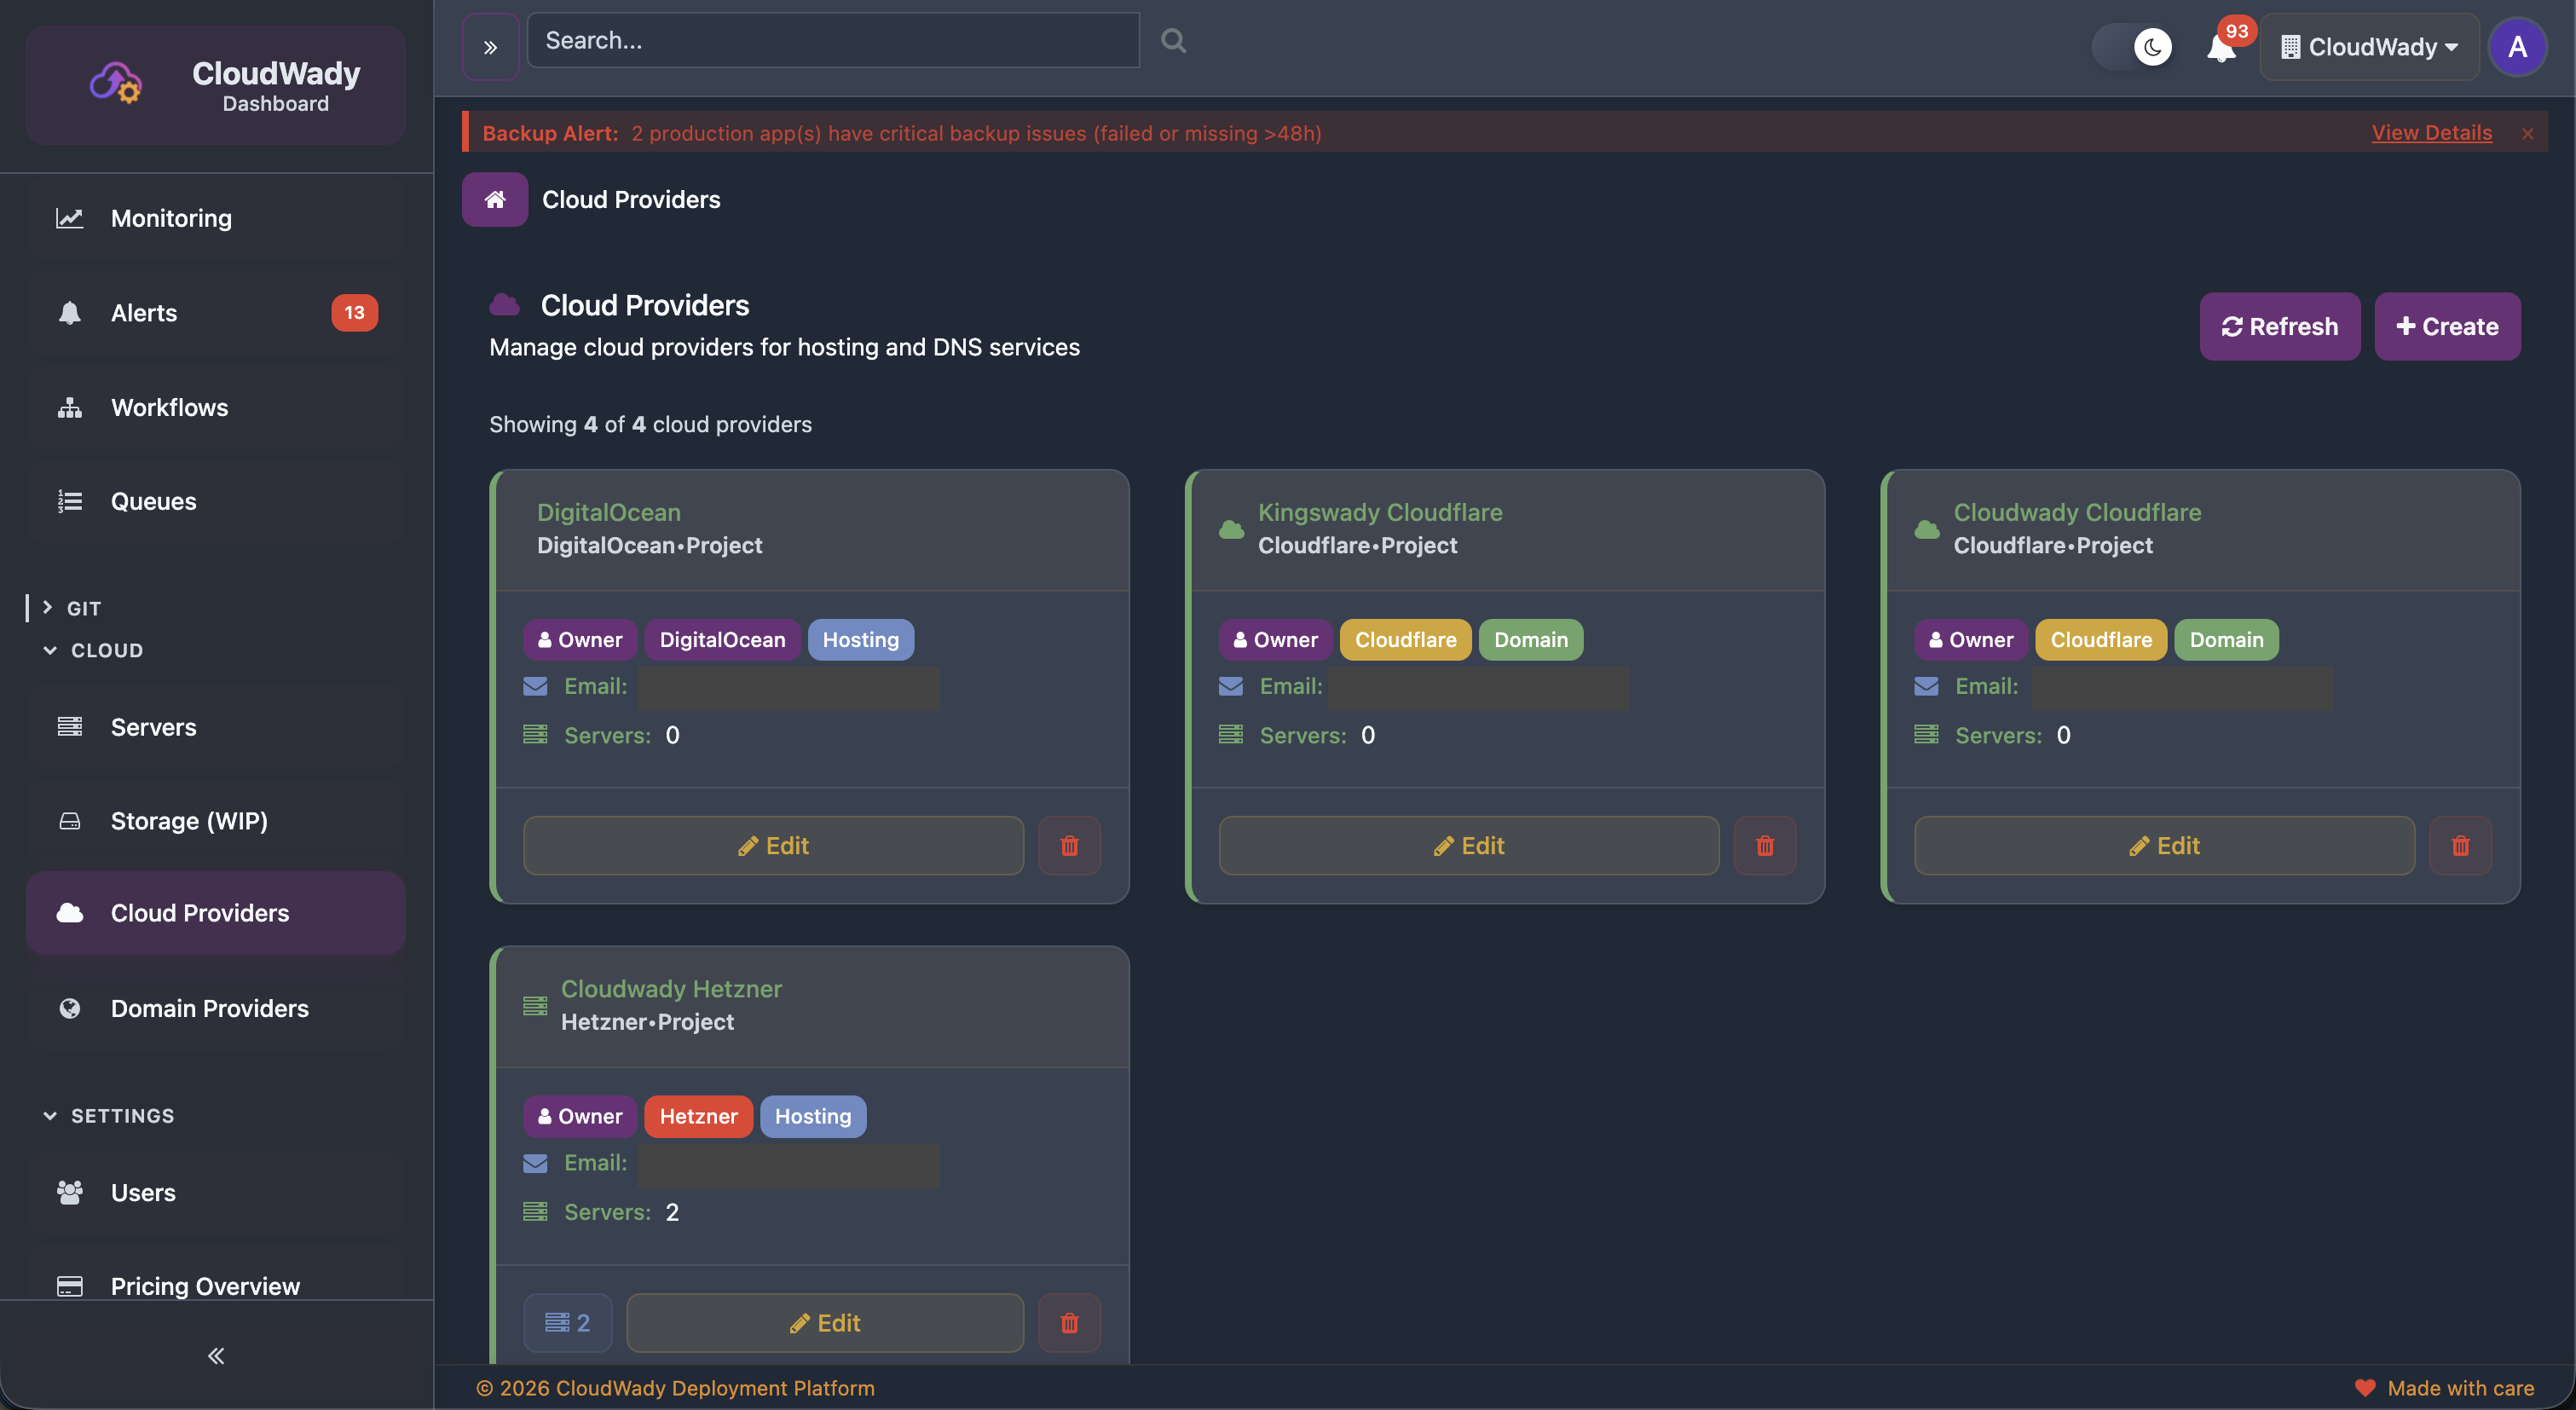Screen dimensions: 2576x1410
Task: Dismiss the backup alert banner
Action: [x=2527, y=133]
